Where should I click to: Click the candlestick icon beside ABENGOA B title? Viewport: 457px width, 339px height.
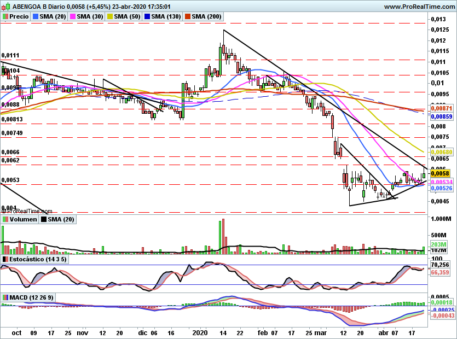click(x=5, y=7)
